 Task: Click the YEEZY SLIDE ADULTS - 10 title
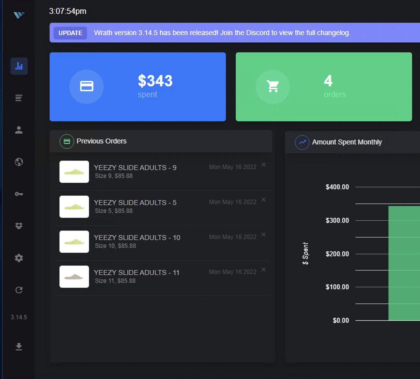(137, 238)
